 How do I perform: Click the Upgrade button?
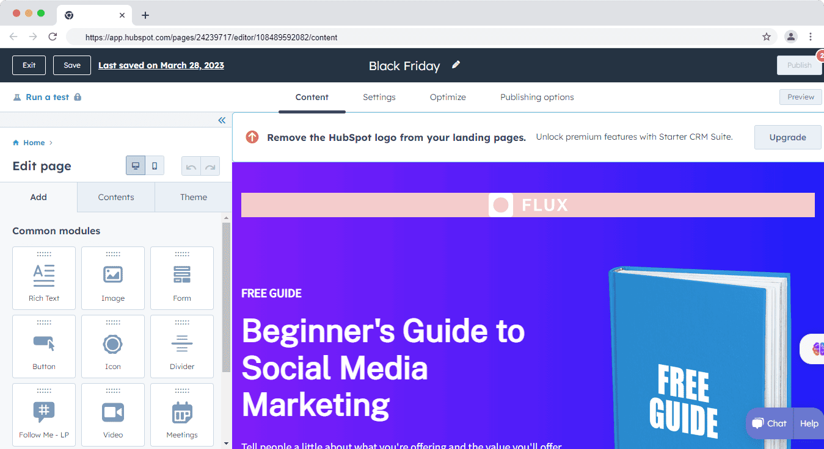pos(787,137)
